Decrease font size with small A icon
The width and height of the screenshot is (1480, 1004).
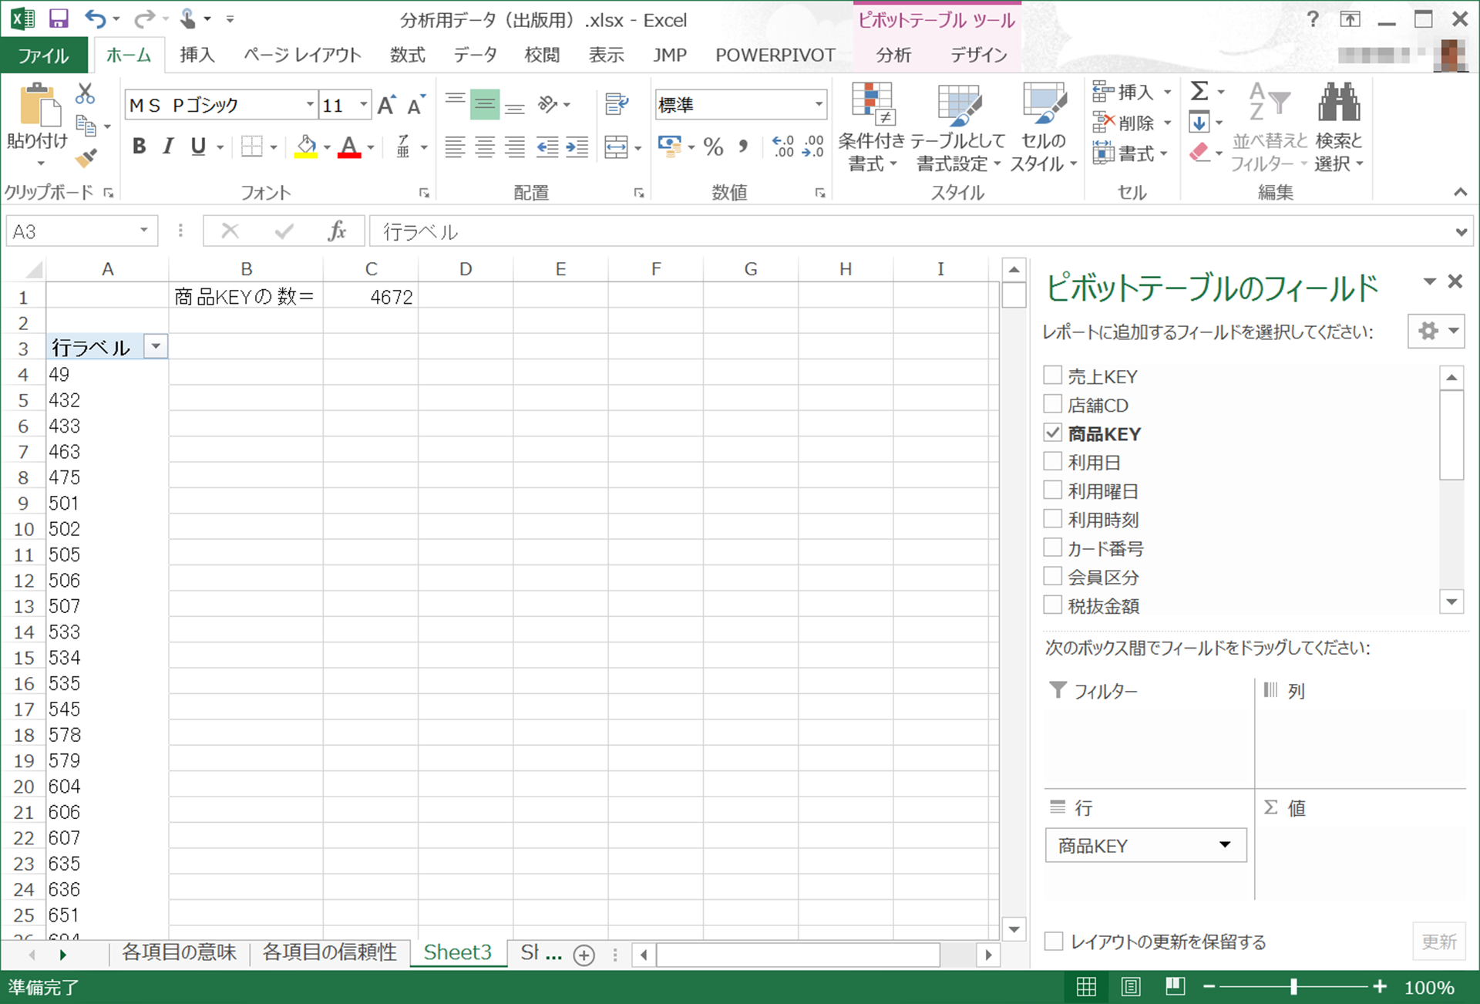pos(416,105)
